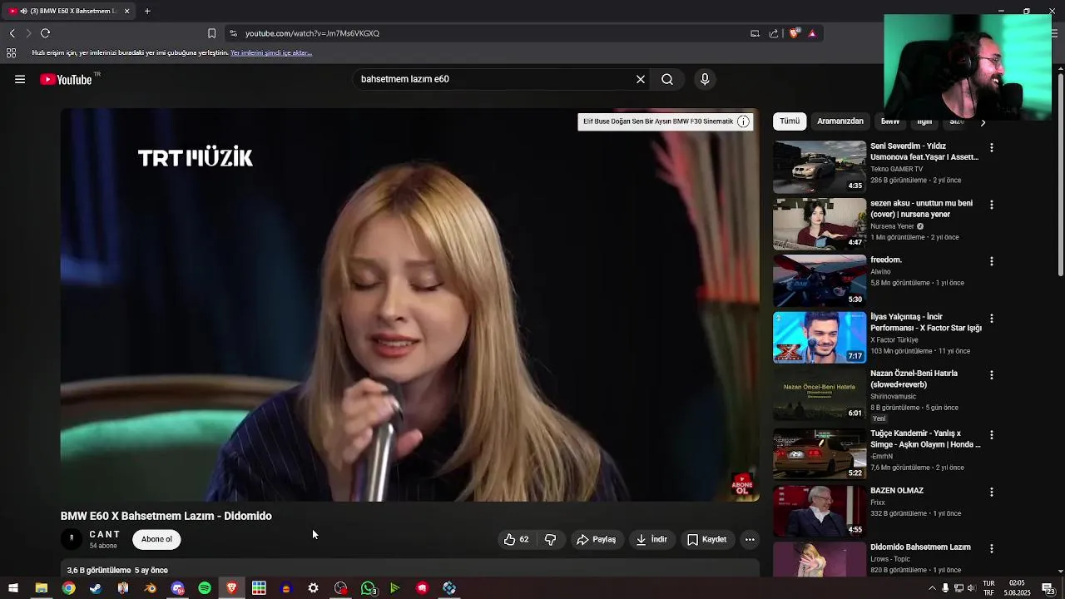1065x599 pixels.
Task: Click the install/cast screen icon in address bar
Action: click(755, 33)
